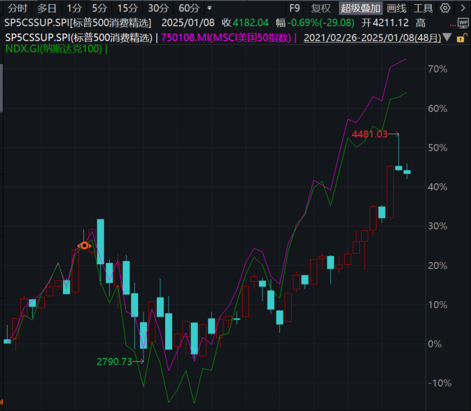Enable 画线 drawing mode
The image size is (471, 411).
pos(396,8)
